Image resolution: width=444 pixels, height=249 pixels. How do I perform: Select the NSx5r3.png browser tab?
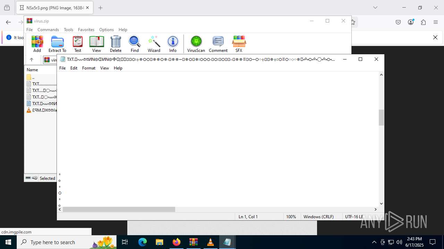pos(55,8)
